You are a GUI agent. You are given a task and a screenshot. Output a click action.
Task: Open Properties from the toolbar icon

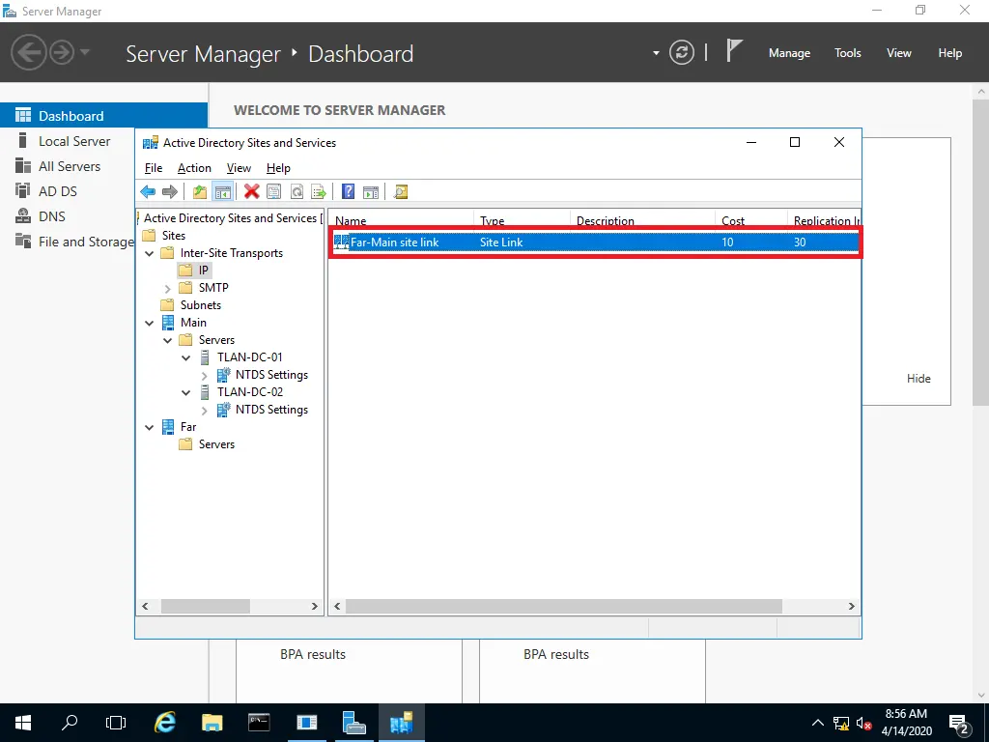[x=273, y=192]
